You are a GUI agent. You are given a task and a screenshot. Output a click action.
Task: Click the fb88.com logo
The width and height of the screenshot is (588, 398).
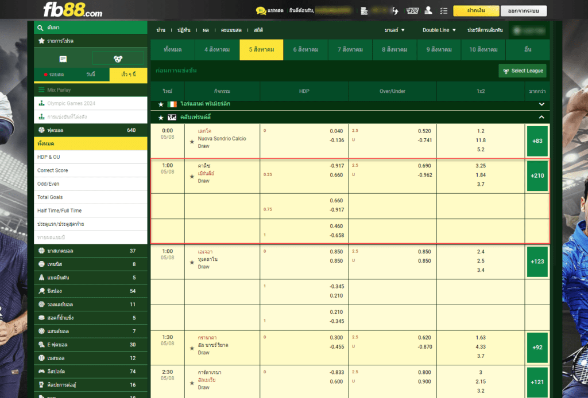click(x=73, y=10)
